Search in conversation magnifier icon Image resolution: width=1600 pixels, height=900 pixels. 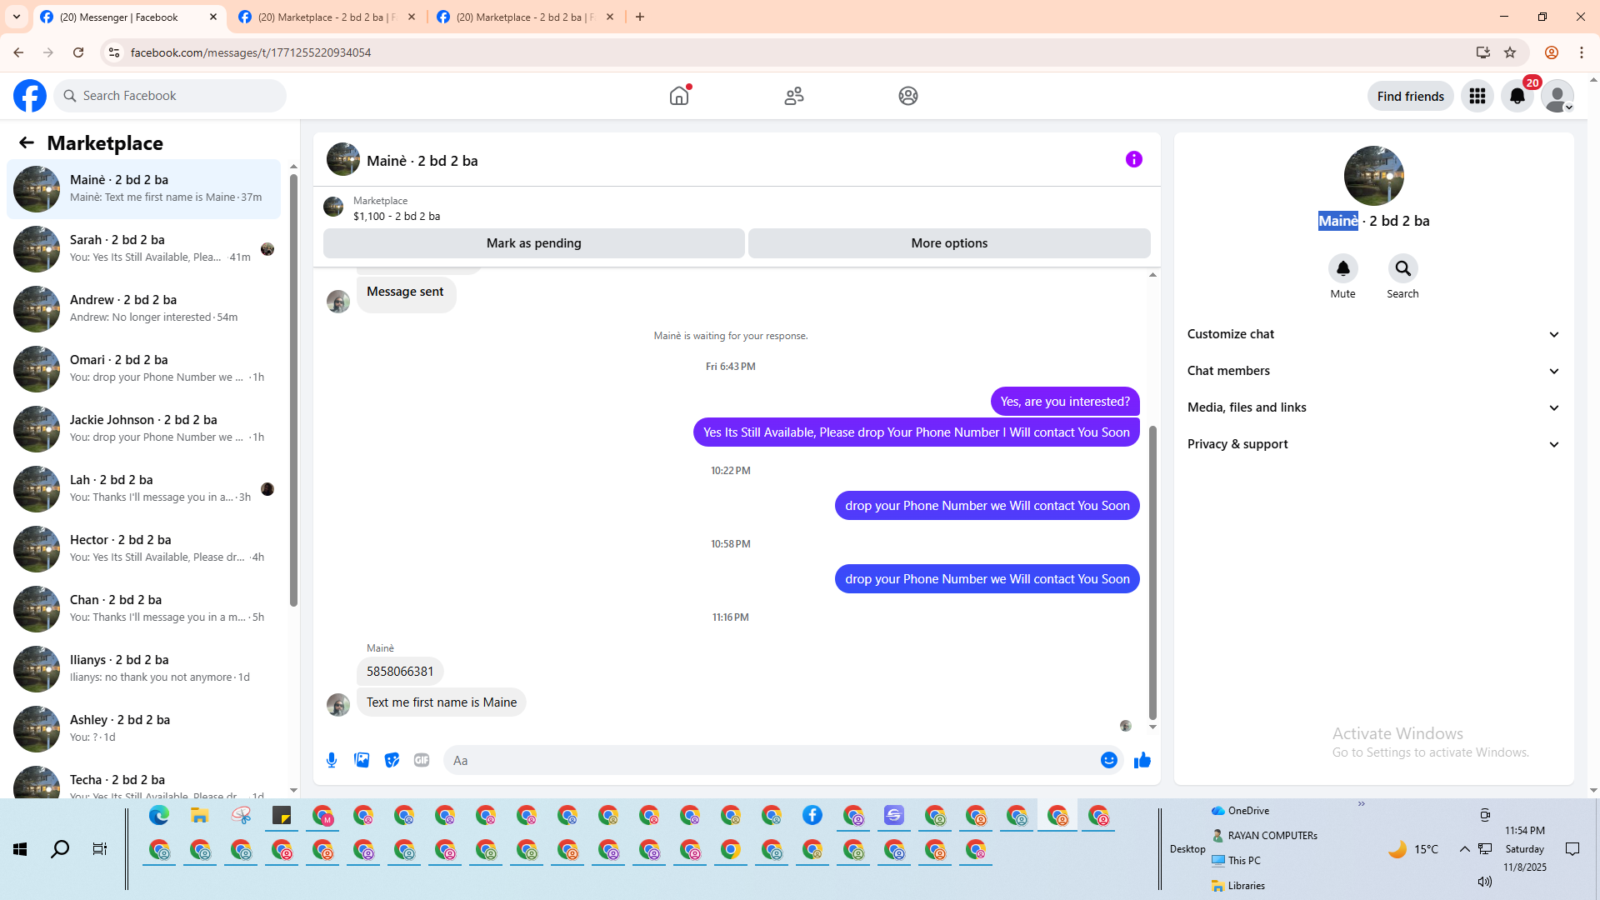(1402, 268)
